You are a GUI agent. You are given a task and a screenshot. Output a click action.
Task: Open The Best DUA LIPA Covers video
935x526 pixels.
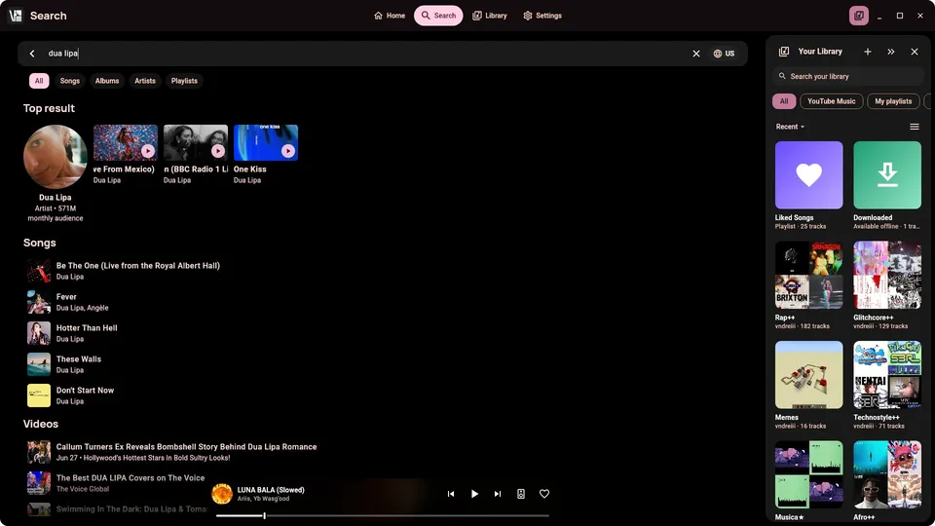point(130,483)
